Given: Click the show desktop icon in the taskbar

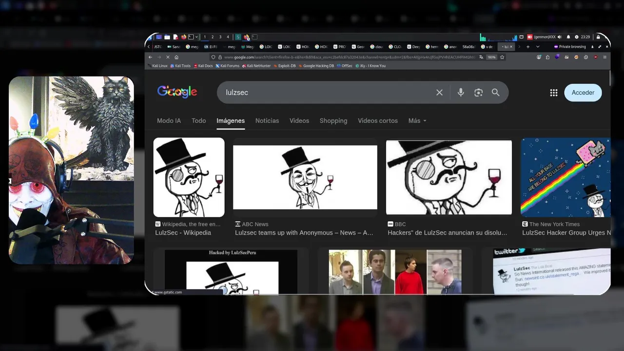Looking at the screenshot, I should click(159, 37).
